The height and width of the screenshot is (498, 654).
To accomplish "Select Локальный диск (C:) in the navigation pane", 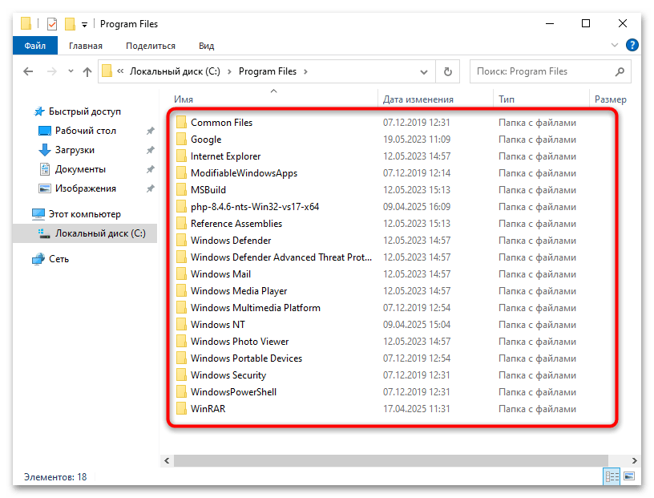I will [85, 233].
